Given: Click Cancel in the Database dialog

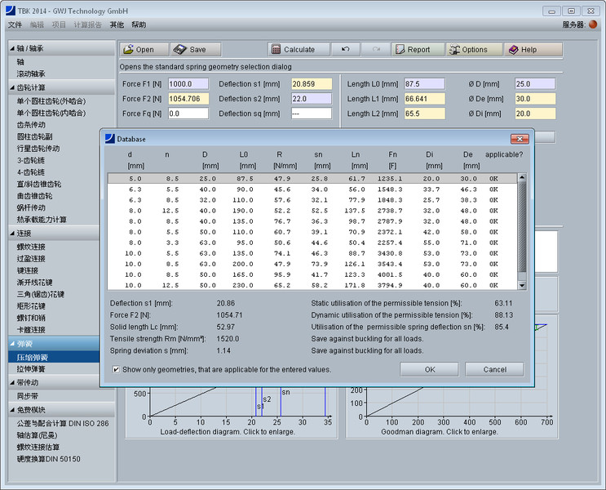Looking at the screenshot, I should (494, 369).
